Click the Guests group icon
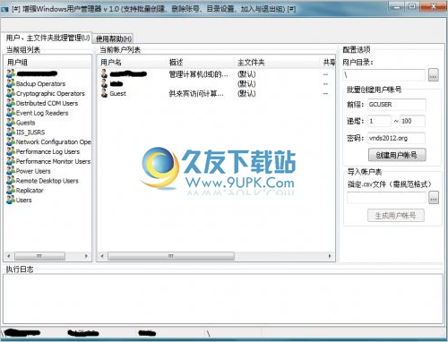The width and height of the screenshot is (448, 342). (11, 122)
